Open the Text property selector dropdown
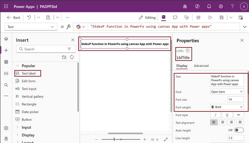Viewport: 249px width, 143px height. (31, 27)
